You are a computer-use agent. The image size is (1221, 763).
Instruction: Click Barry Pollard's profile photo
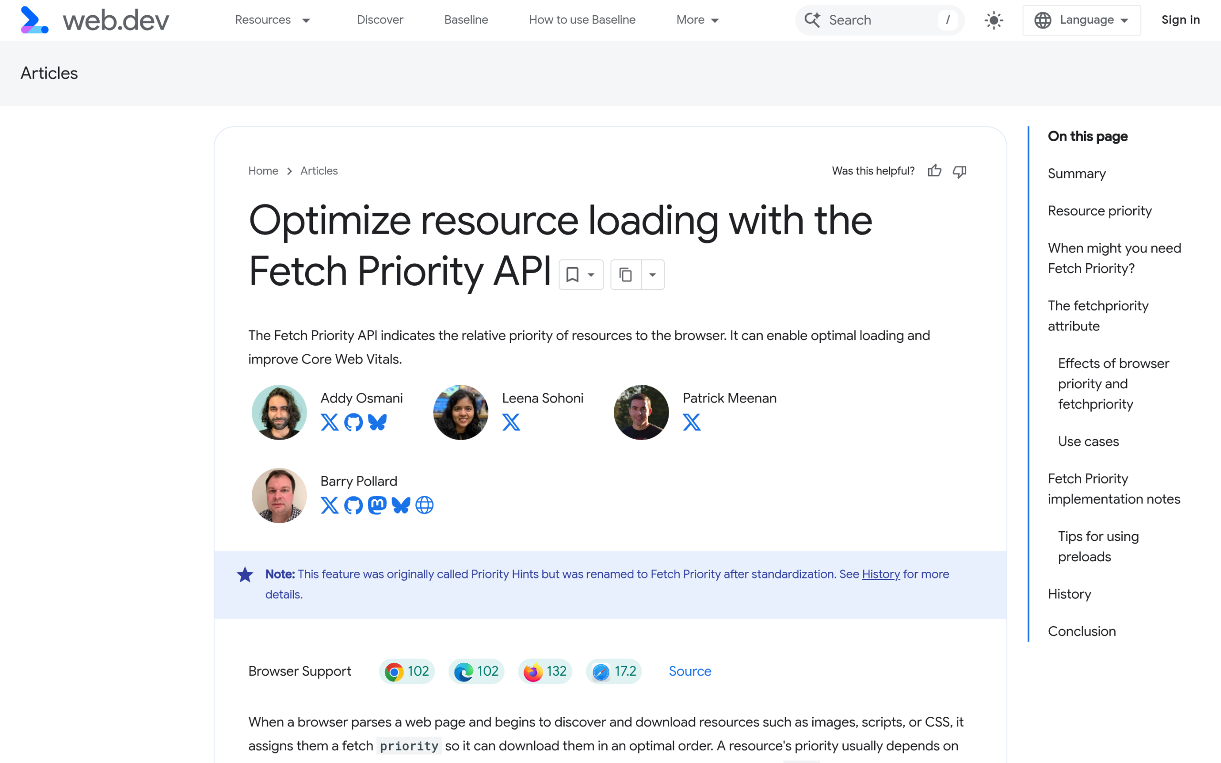(x=279, y=495)
